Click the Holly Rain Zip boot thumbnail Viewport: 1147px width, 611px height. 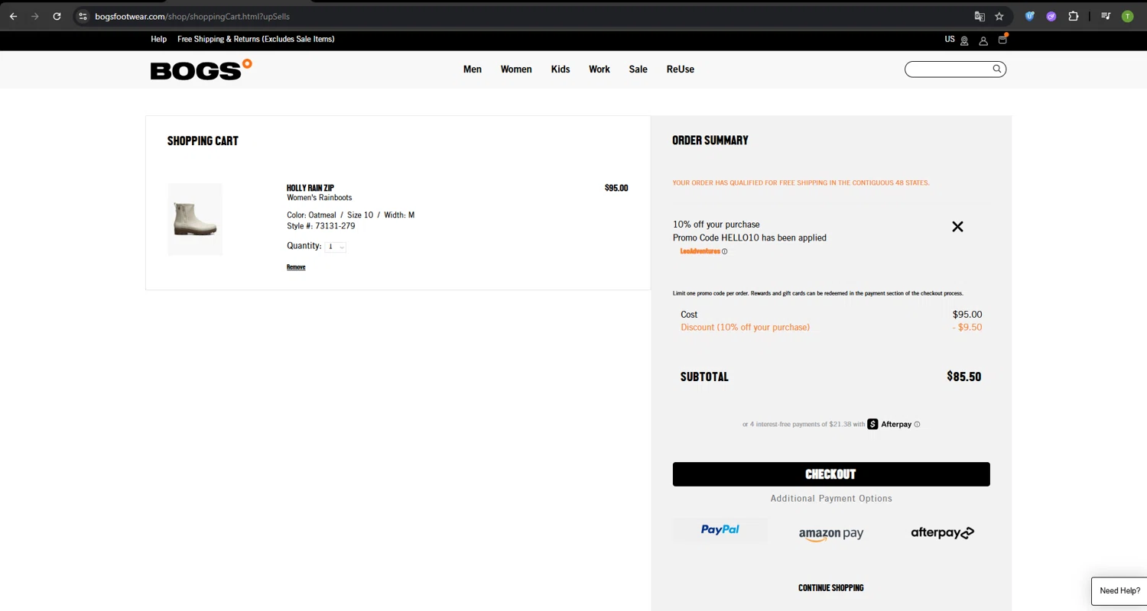pyautogui.click(x=195, y=219)
